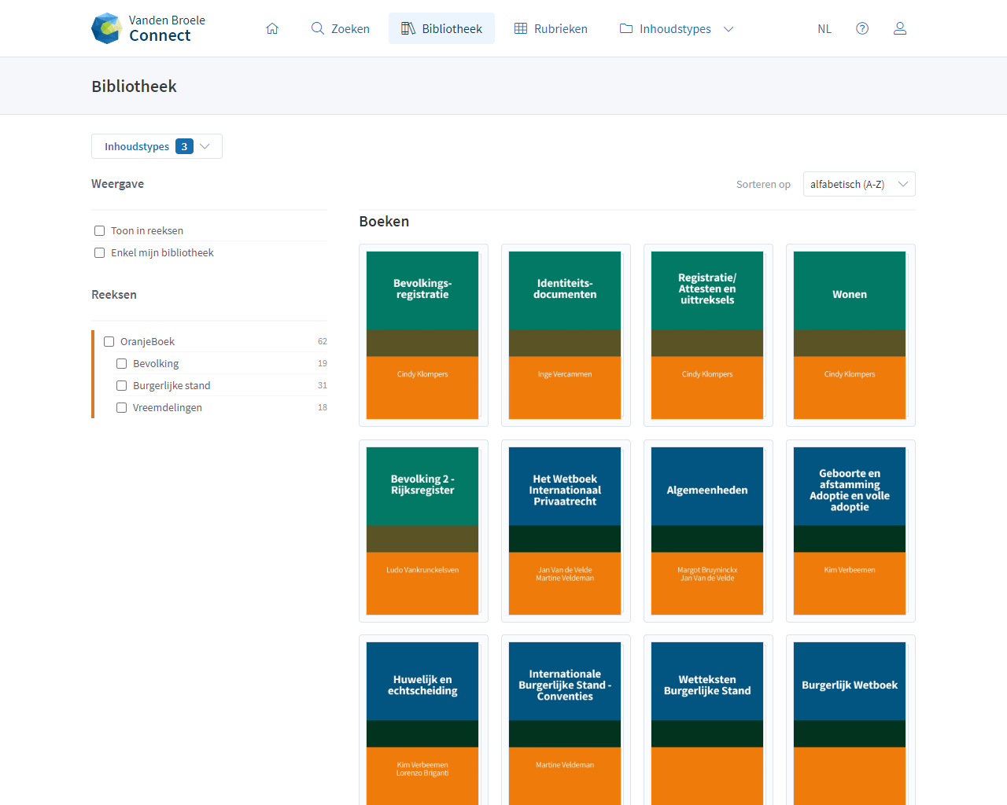
Task: Enable Enkel mijn bibliotheek checkbox
Action: (x=100, y=252)
